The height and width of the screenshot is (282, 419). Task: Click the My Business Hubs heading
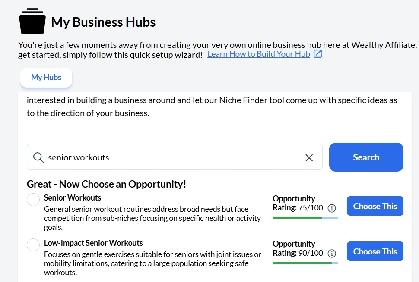coord(103,22)
